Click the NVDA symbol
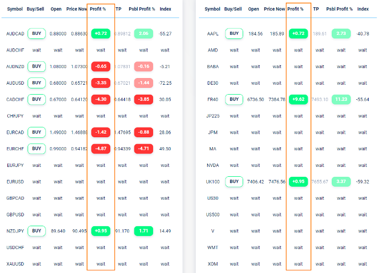 tap(212, 165)
